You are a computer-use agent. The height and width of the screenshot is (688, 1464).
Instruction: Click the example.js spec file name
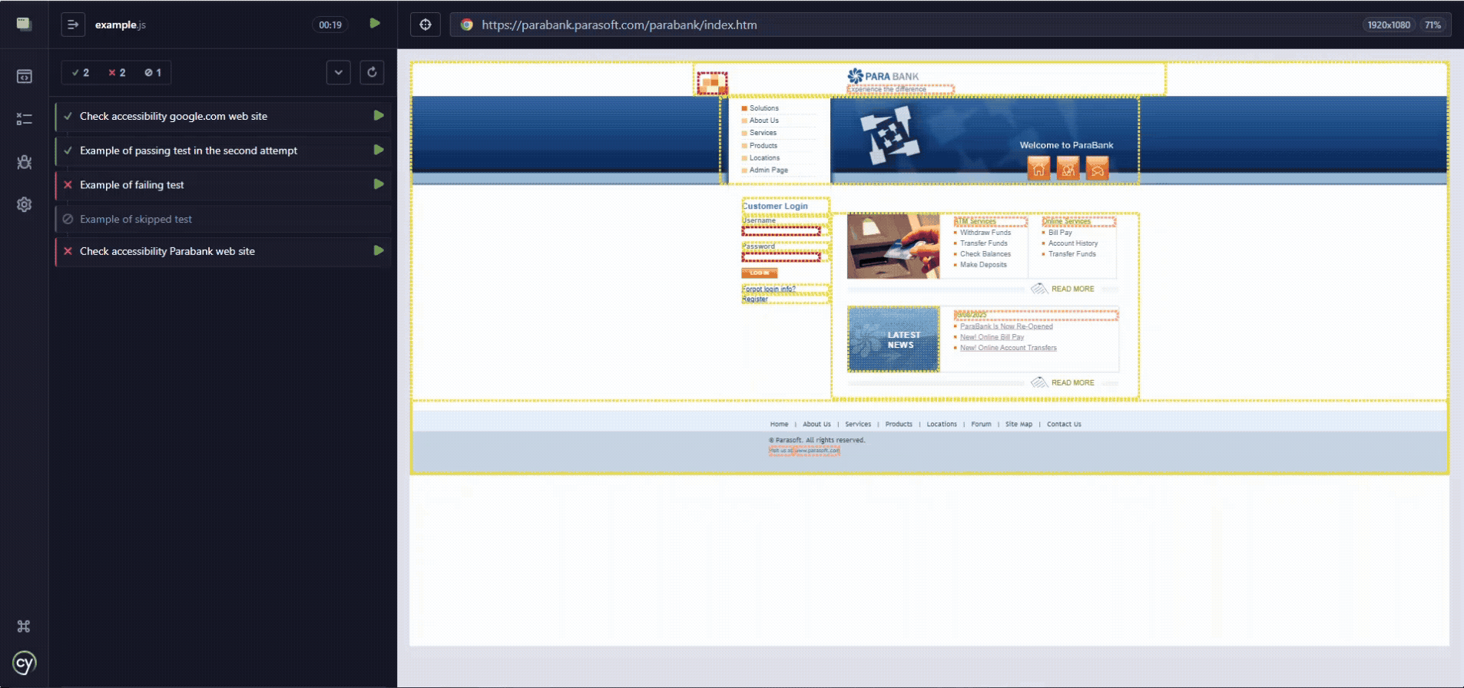point(121,25)
